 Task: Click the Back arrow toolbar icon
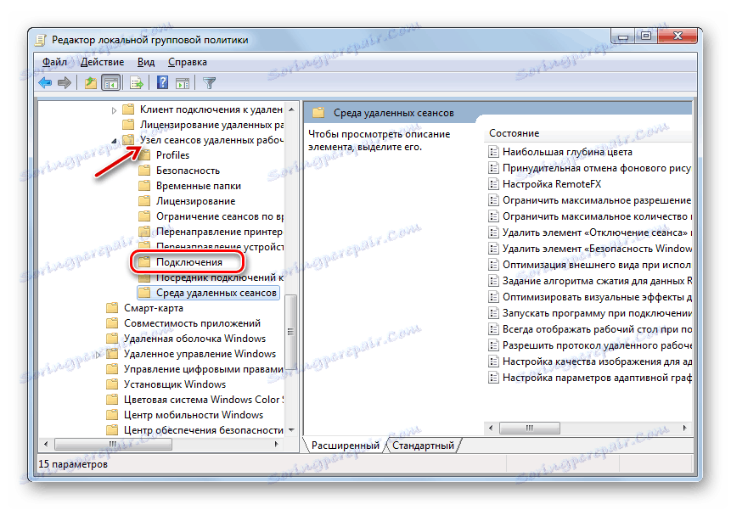pos(45,83)
